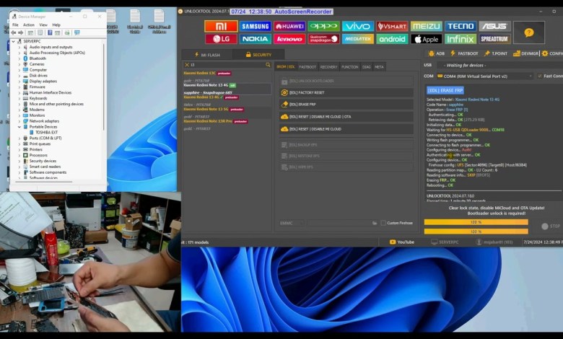Screen dimensions: 563x339
Task: Pick the Huawei brand icon
Action: pos(289,26)
